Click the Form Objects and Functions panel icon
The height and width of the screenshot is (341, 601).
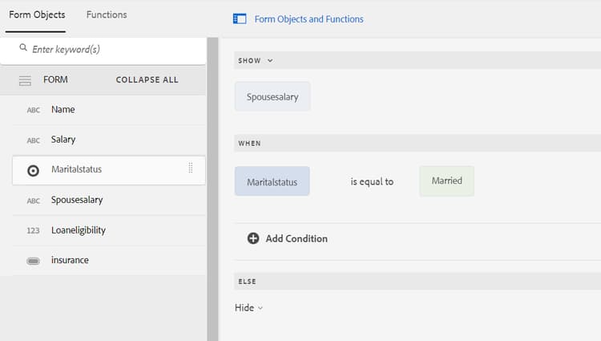[240, 18]
